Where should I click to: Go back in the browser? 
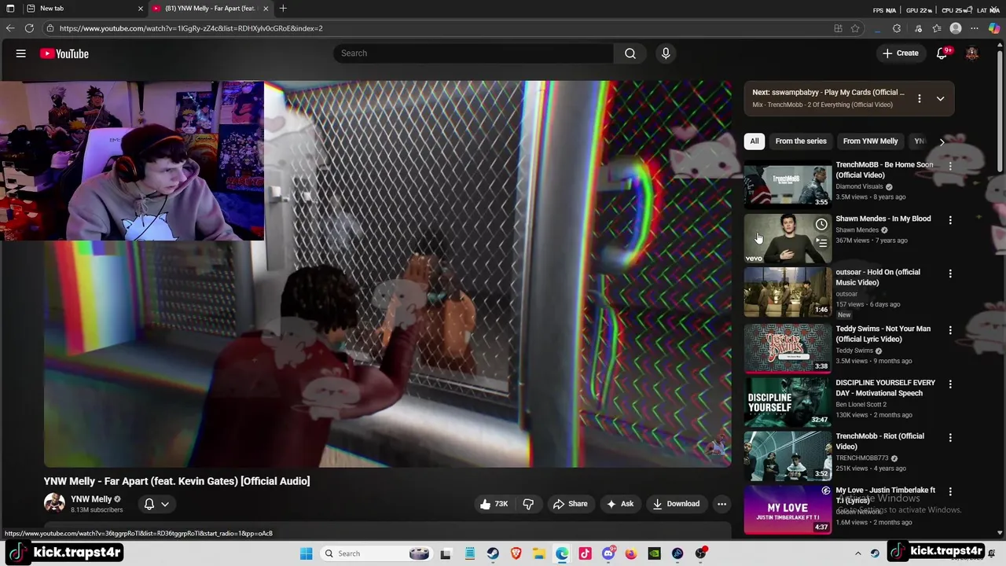tap(10, 28)
